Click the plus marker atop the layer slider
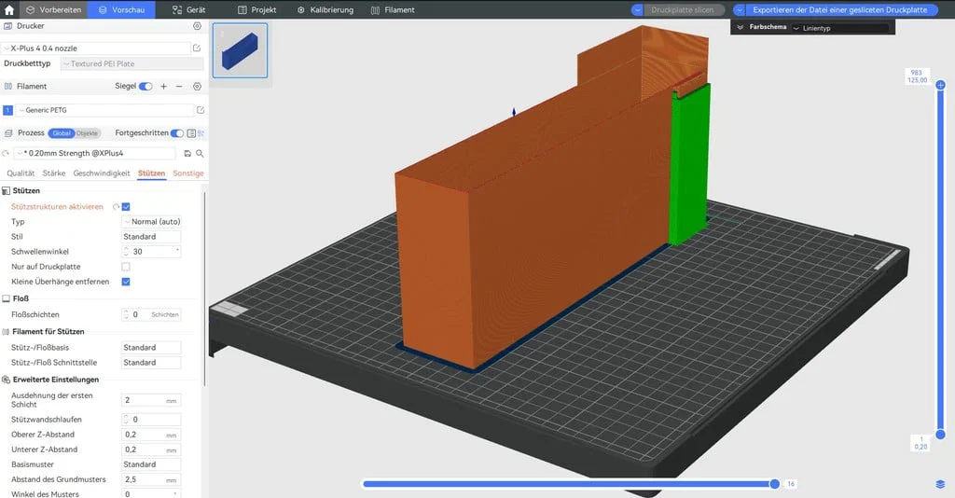Viewport: 955px width, 498px height. (x=940, y=85)
